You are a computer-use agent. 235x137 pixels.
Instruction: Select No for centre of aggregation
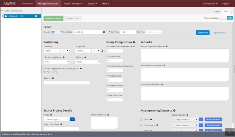tap(53, 72)
